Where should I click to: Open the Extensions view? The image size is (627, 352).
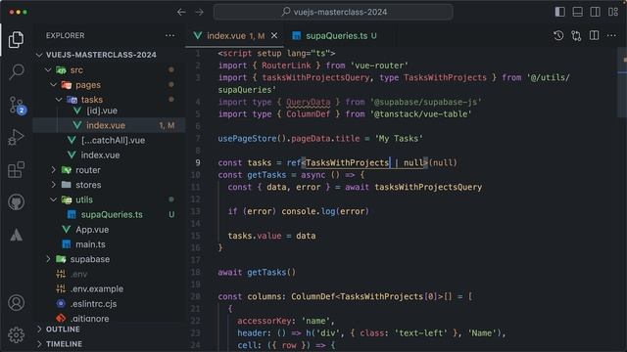tap(16, 169)
